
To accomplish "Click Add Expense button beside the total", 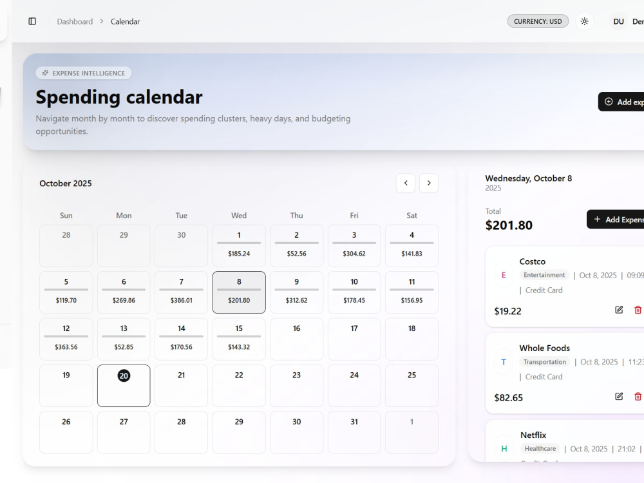I will tap(615, 220).
